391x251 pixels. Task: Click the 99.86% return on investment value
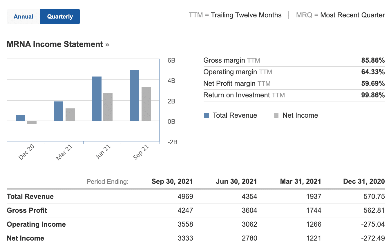(x=373, y=95)
